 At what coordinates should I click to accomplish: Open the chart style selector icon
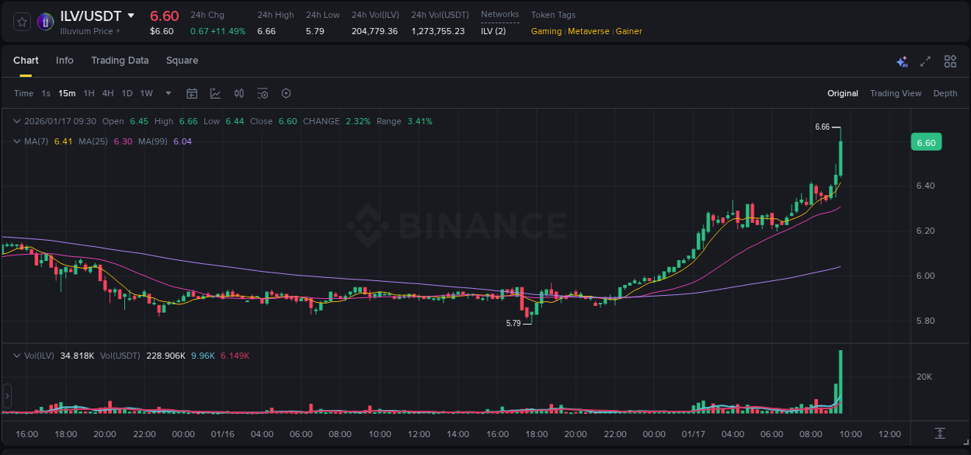pyautogui.click(x=214, y=93)
